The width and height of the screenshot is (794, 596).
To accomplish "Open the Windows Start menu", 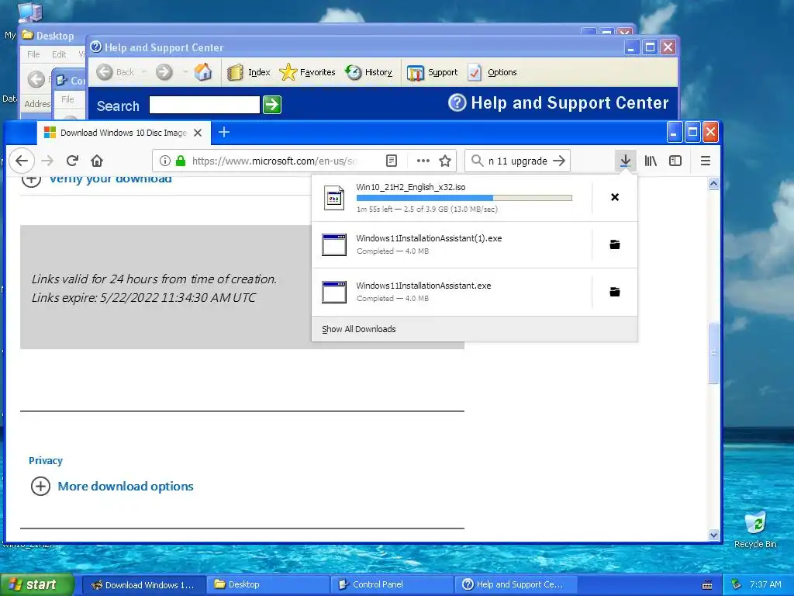I will coord(37,584).
